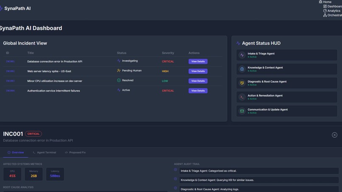View Details for Web server latency spike
342x192 pixels.
198,71
